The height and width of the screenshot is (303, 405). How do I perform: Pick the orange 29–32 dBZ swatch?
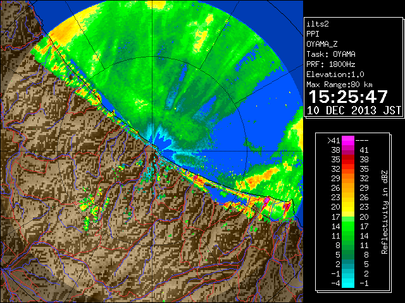coord(348,179)
